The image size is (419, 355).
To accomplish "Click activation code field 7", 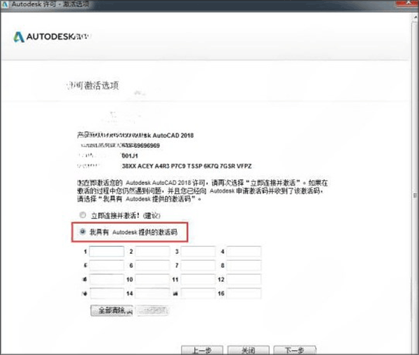I will pos(198,265).
